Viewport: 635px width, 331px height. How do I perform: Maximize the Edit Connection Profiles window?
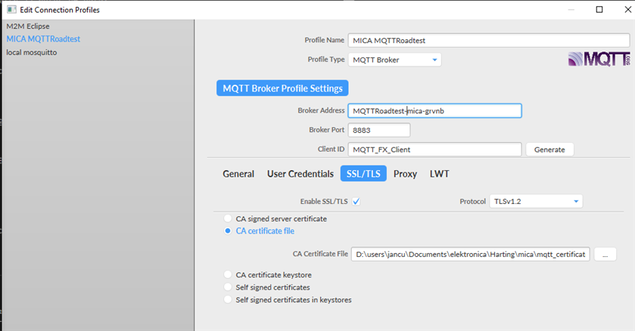[x=599, y=9]
